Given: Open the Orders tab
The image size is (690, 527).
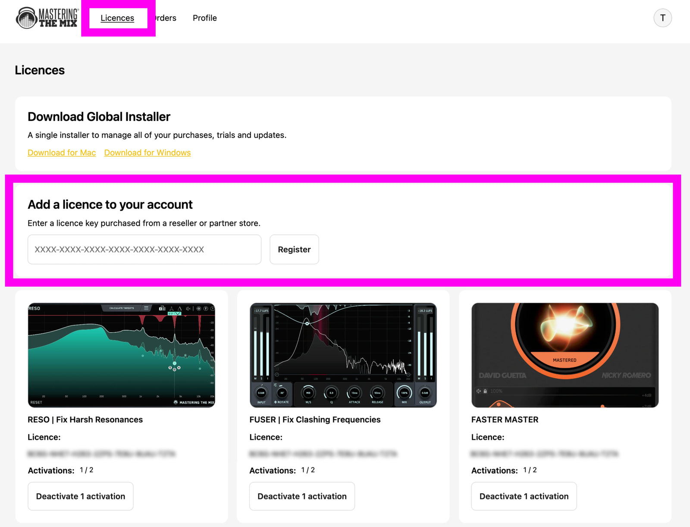Looking at the screenshot, I should pyautogui.click(x=166, y=18).
